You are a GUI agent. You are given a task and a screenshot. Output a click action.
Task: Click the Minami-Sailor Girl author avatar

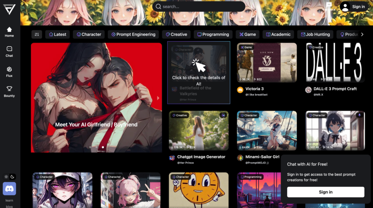[240, 158]
